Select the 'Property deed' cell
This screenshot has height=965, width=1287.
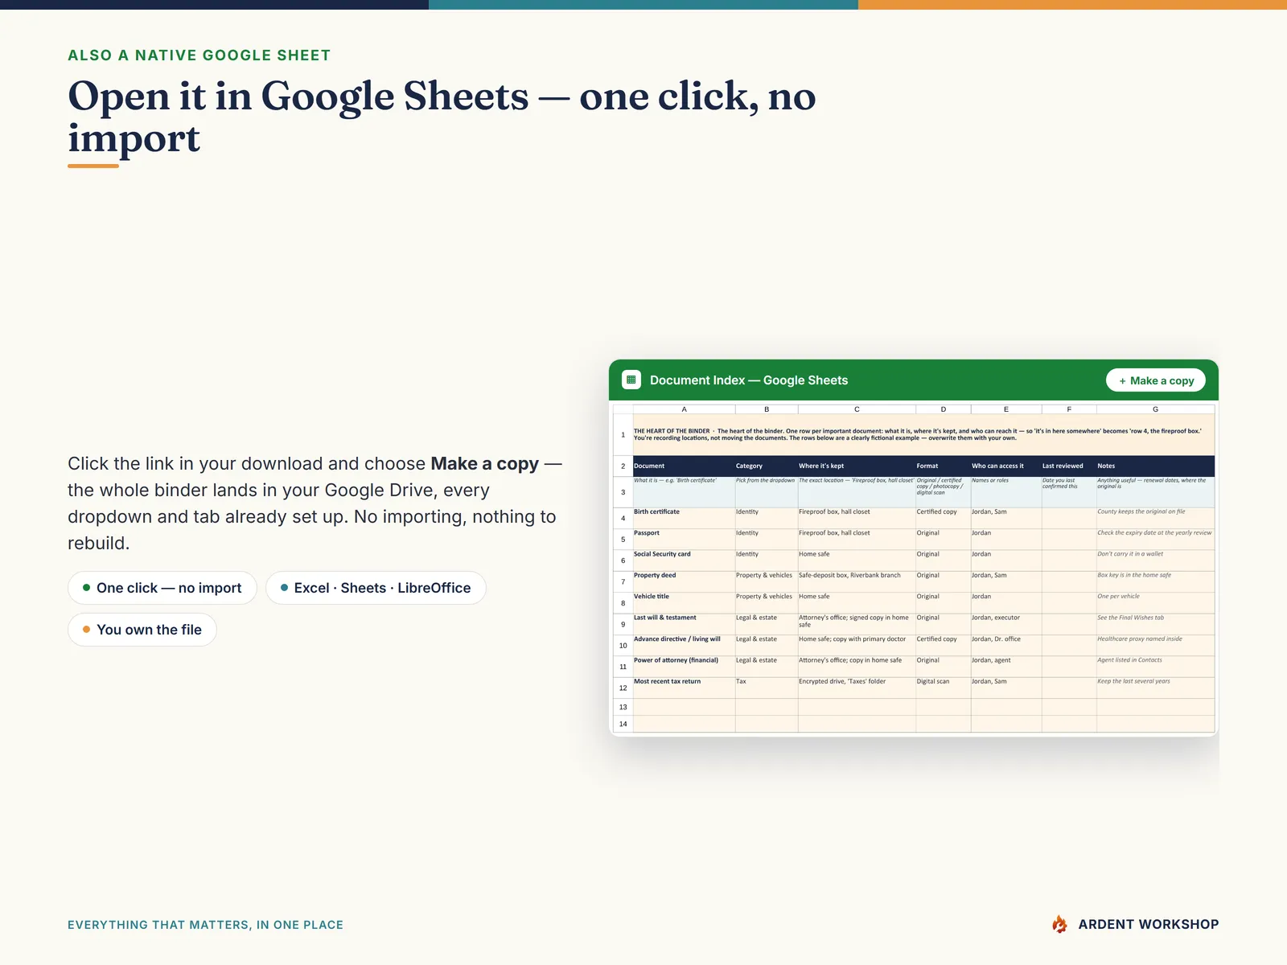tap(684, 581)
